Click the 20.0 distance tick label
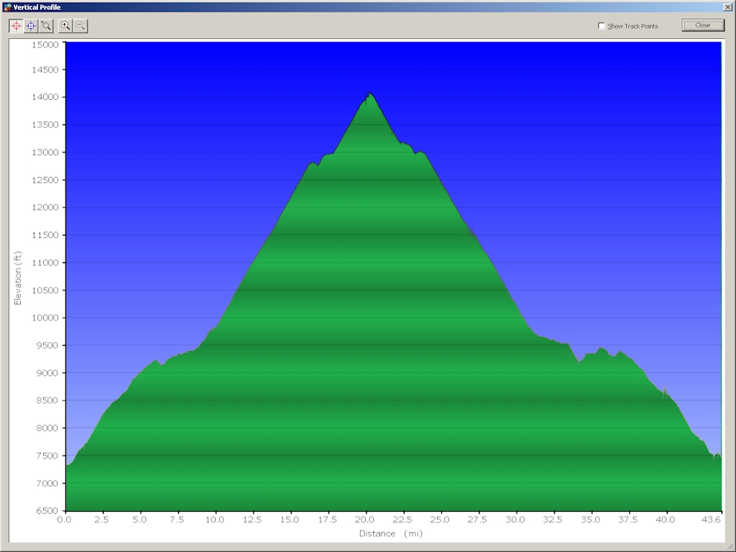 tap(366, 519)
